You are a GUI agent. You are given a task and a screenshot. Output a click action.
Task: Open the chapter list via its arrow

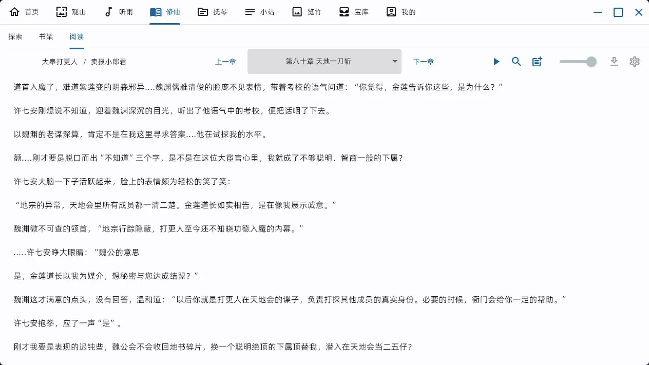coord(395,61)
